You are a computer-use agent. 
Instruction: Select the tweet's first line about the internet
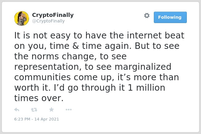(x=99, y=35)
